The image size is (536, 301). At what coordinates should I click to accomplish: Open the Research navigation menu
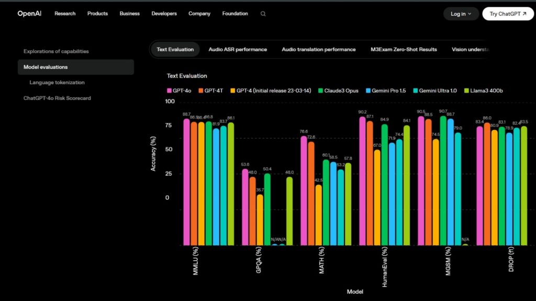[65, 14]
